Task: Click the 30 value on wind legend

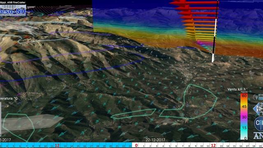Action: (244, 117)
